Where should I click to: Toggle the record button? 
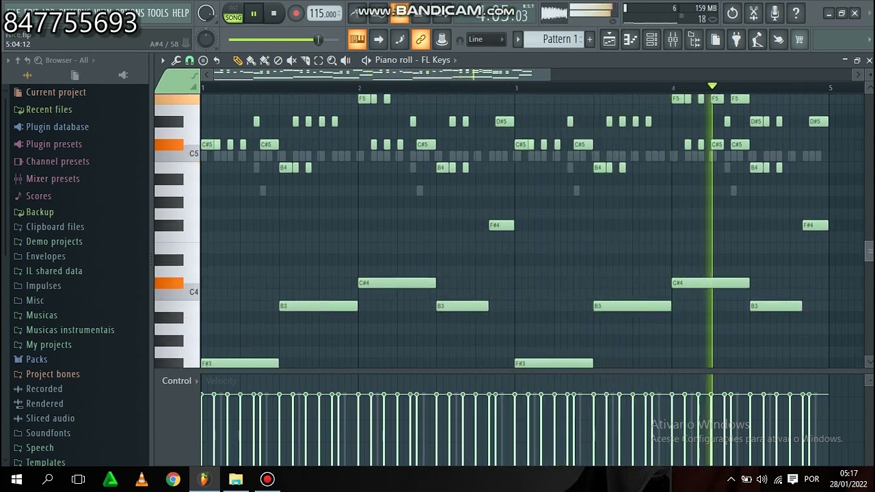click(x=295, y=13)
